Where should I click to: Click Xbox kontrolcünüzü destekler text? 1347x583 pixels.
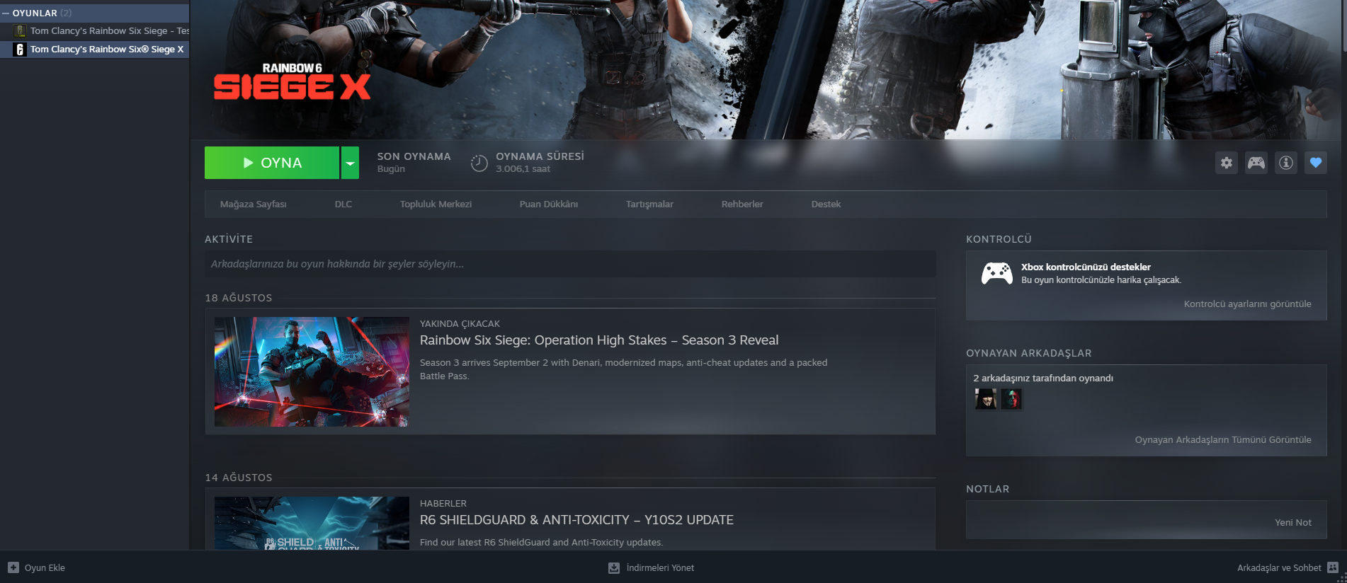(x=1086, y=267)
